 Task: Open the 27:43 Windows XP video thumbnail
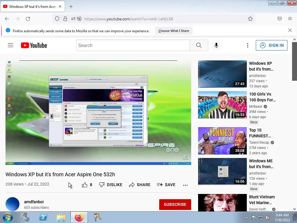[x=222, y=74]
